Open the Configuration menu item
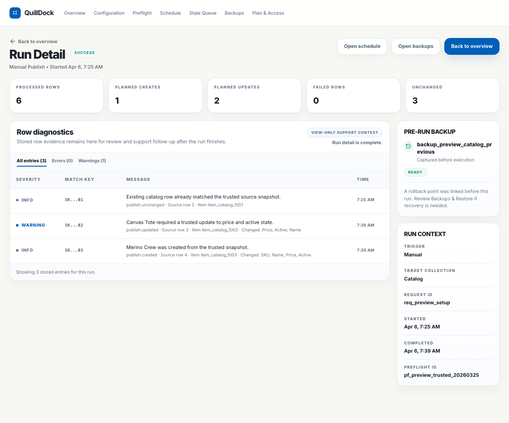This screenshot has height=423, width=509. click(109, 13)
